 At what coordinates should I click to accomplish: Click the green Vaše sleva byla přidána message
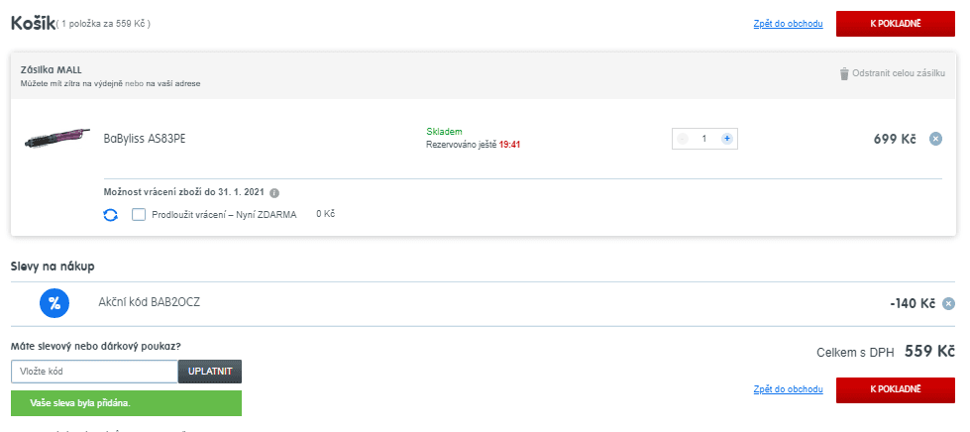pyautogui.click(x=126, y=403)
